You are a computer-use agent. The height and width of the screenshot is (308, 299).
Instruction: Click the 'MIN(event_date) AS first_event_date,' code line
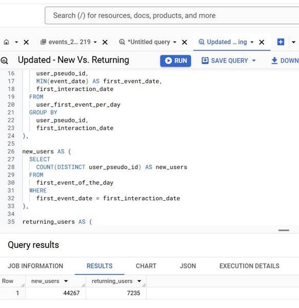[x=99, y=81]
